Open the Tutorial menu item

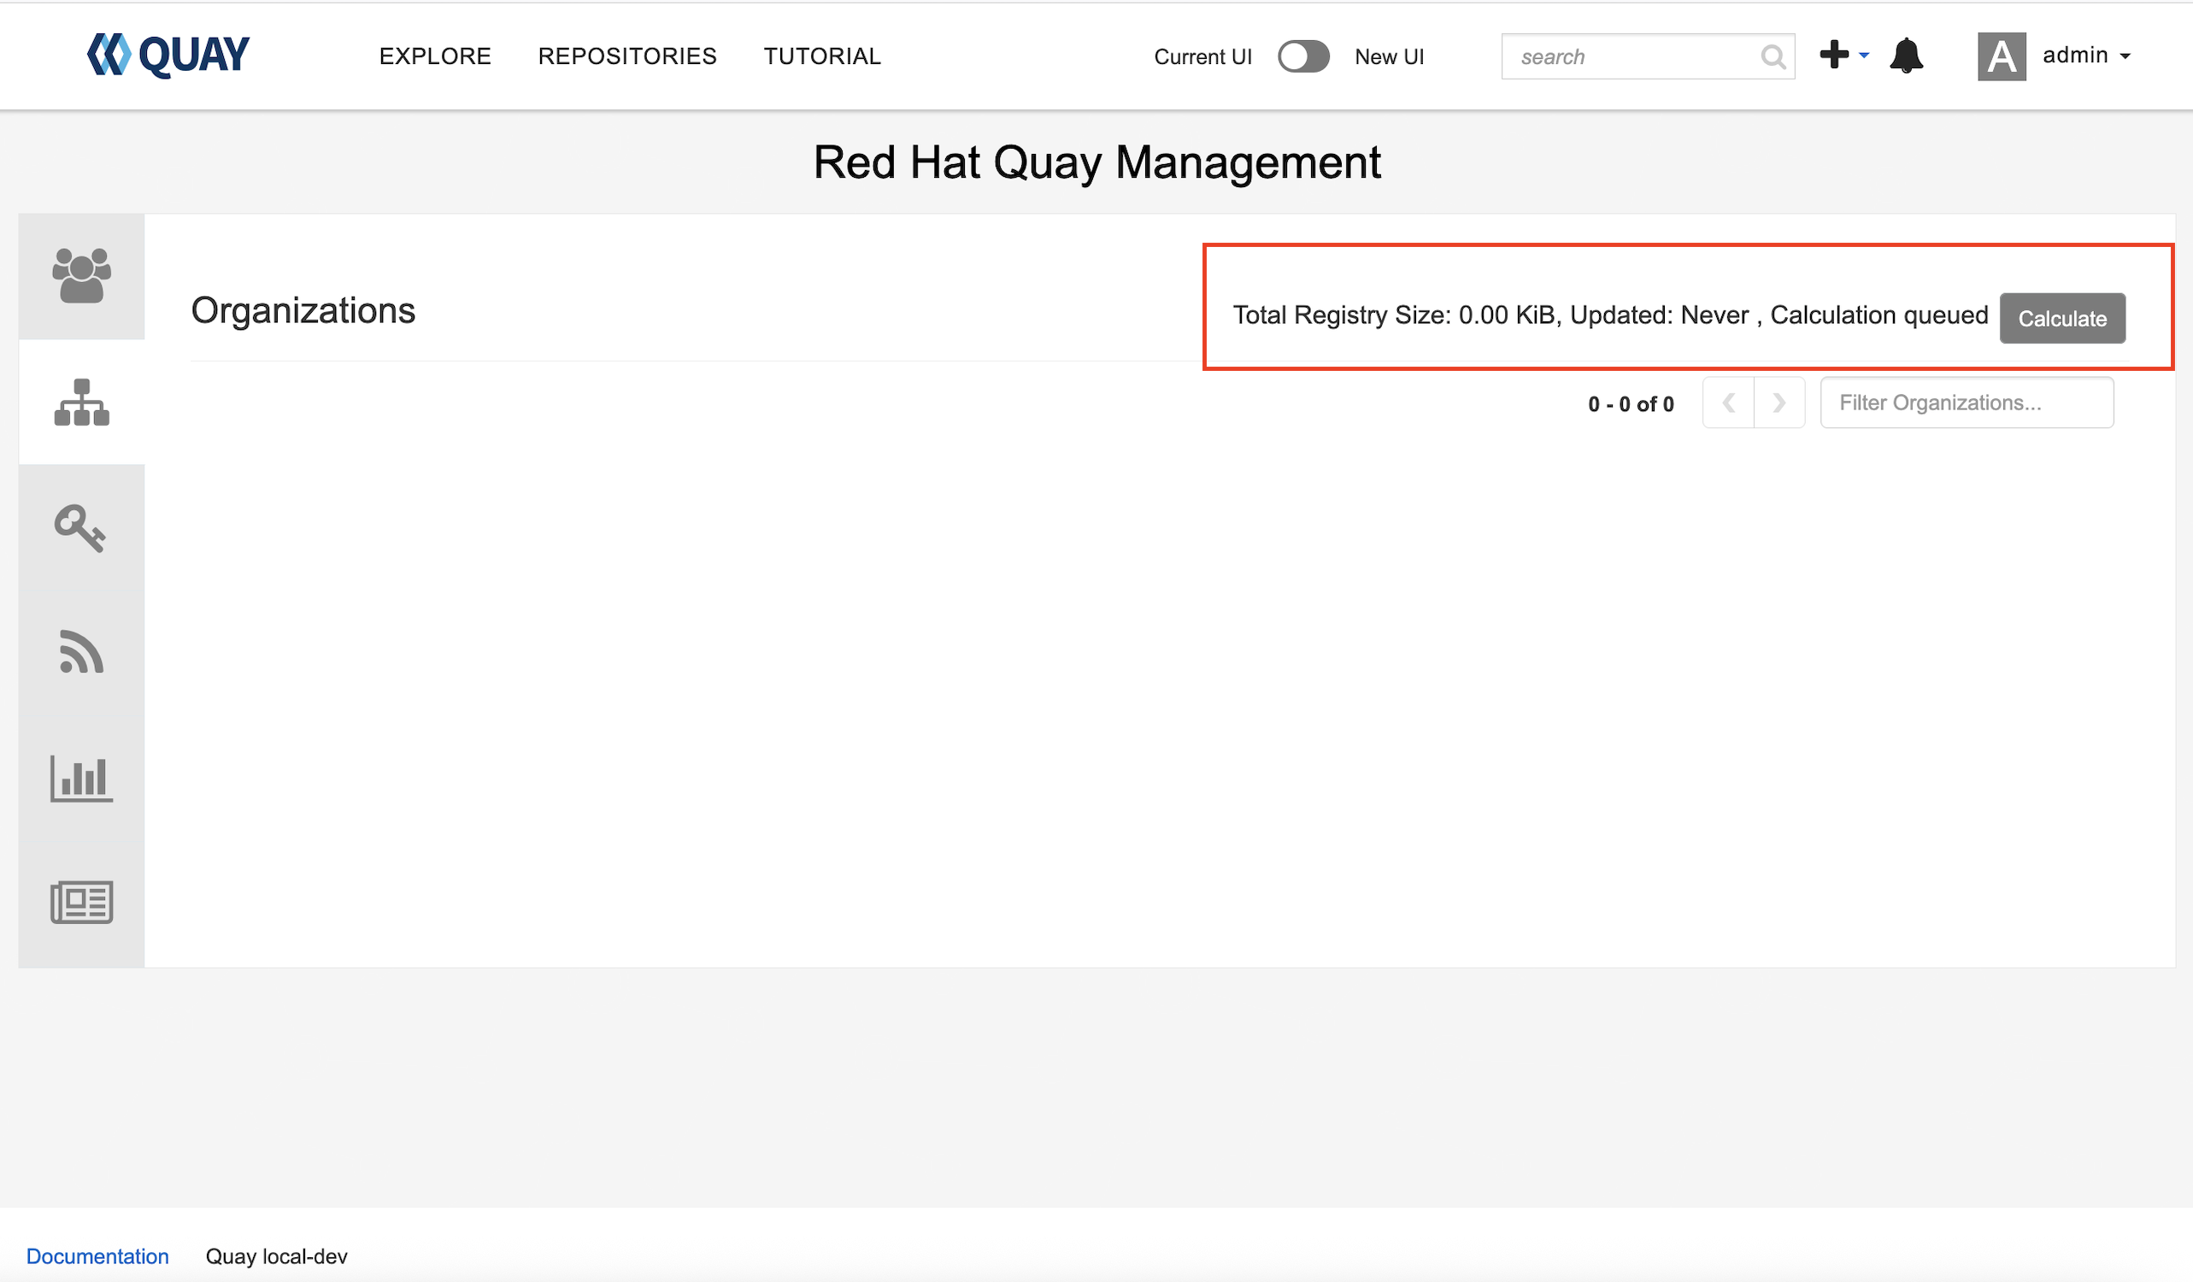click(x=821, y=56)
